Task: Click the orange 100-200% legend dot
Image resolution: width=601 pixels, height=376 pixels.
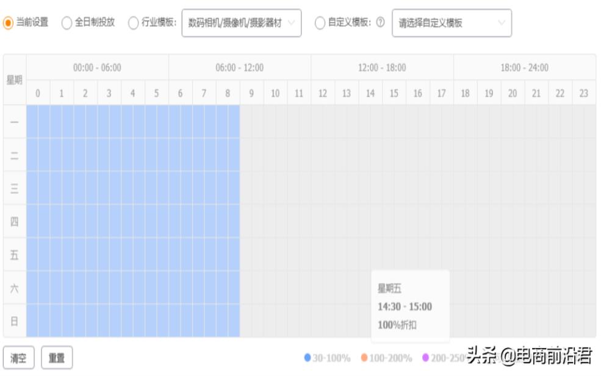Action: point(364,358)
